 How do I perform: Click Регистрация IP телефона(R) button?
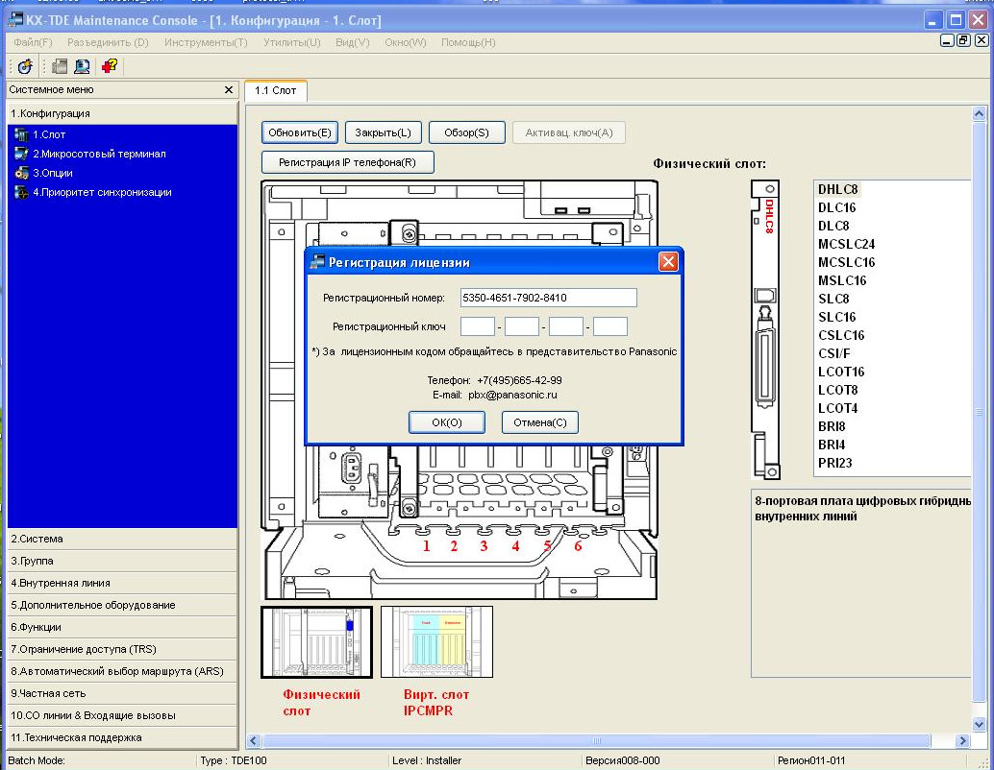[347, 162]
